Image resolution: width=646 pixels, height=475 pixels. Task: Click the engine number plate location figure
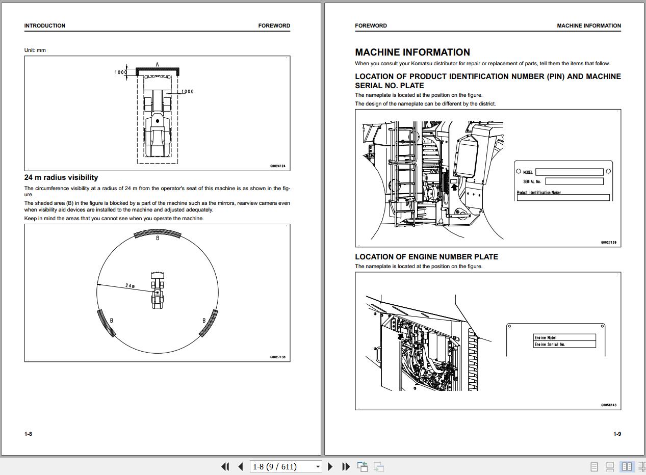pos(487,340)
